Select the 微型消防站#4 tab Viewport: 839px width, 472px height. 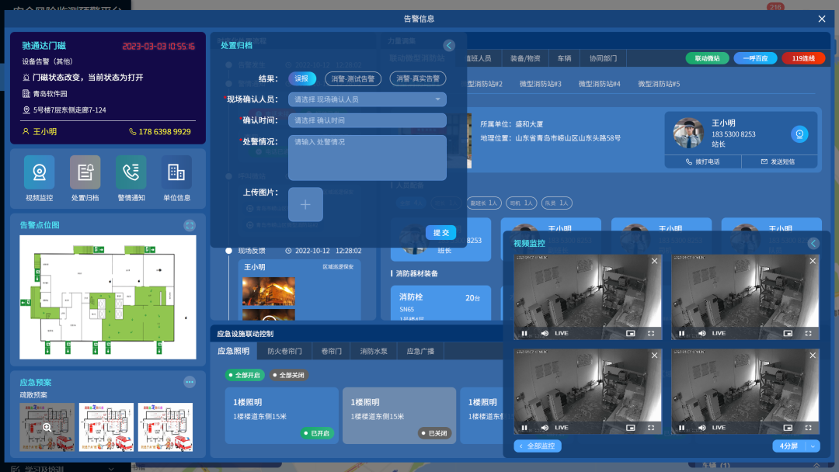599,84
